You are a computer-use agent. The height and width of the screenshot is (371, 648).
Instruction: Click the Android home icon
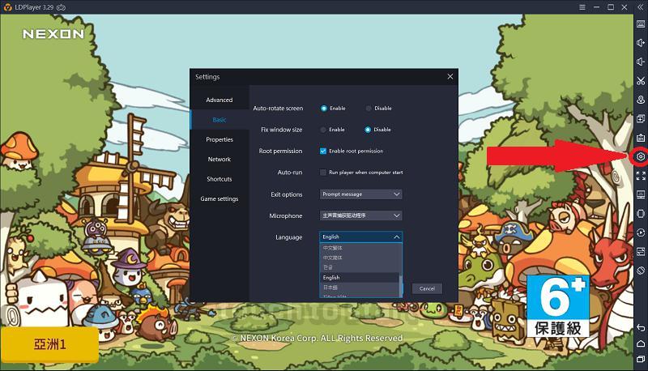(641, 343)
